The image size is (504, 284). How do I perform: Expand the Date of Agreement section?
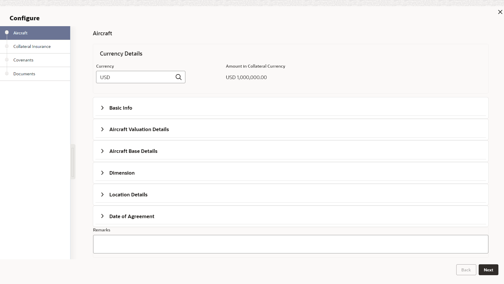click(102, 216)
